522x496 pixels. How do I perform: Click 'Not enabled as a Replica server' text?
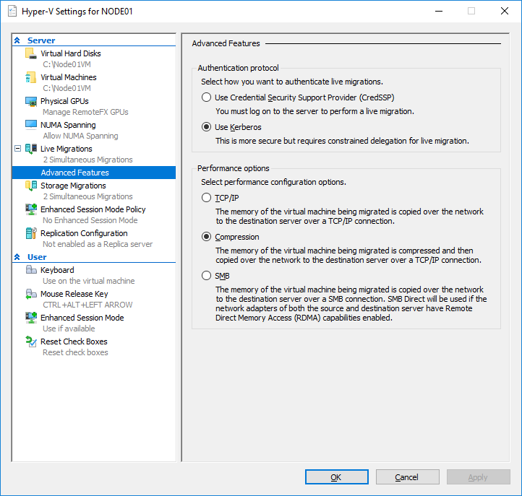click(98, 244)
